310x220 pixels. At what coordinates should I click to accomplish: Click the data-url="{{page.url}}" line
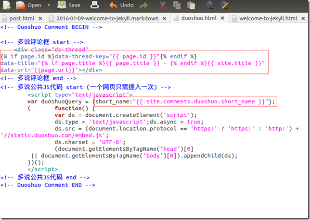click(x=51, y=70)
